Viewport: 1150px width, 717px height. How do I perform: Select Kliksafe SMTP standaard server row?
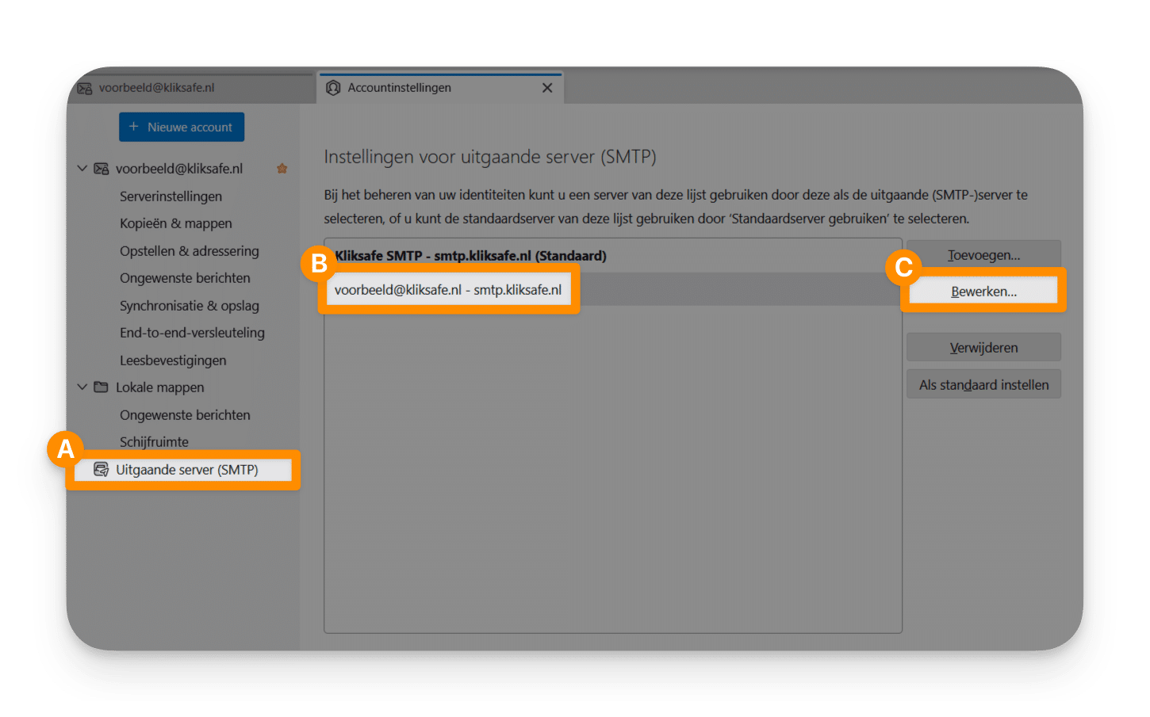pyautogui.click(x=612, y=256)
